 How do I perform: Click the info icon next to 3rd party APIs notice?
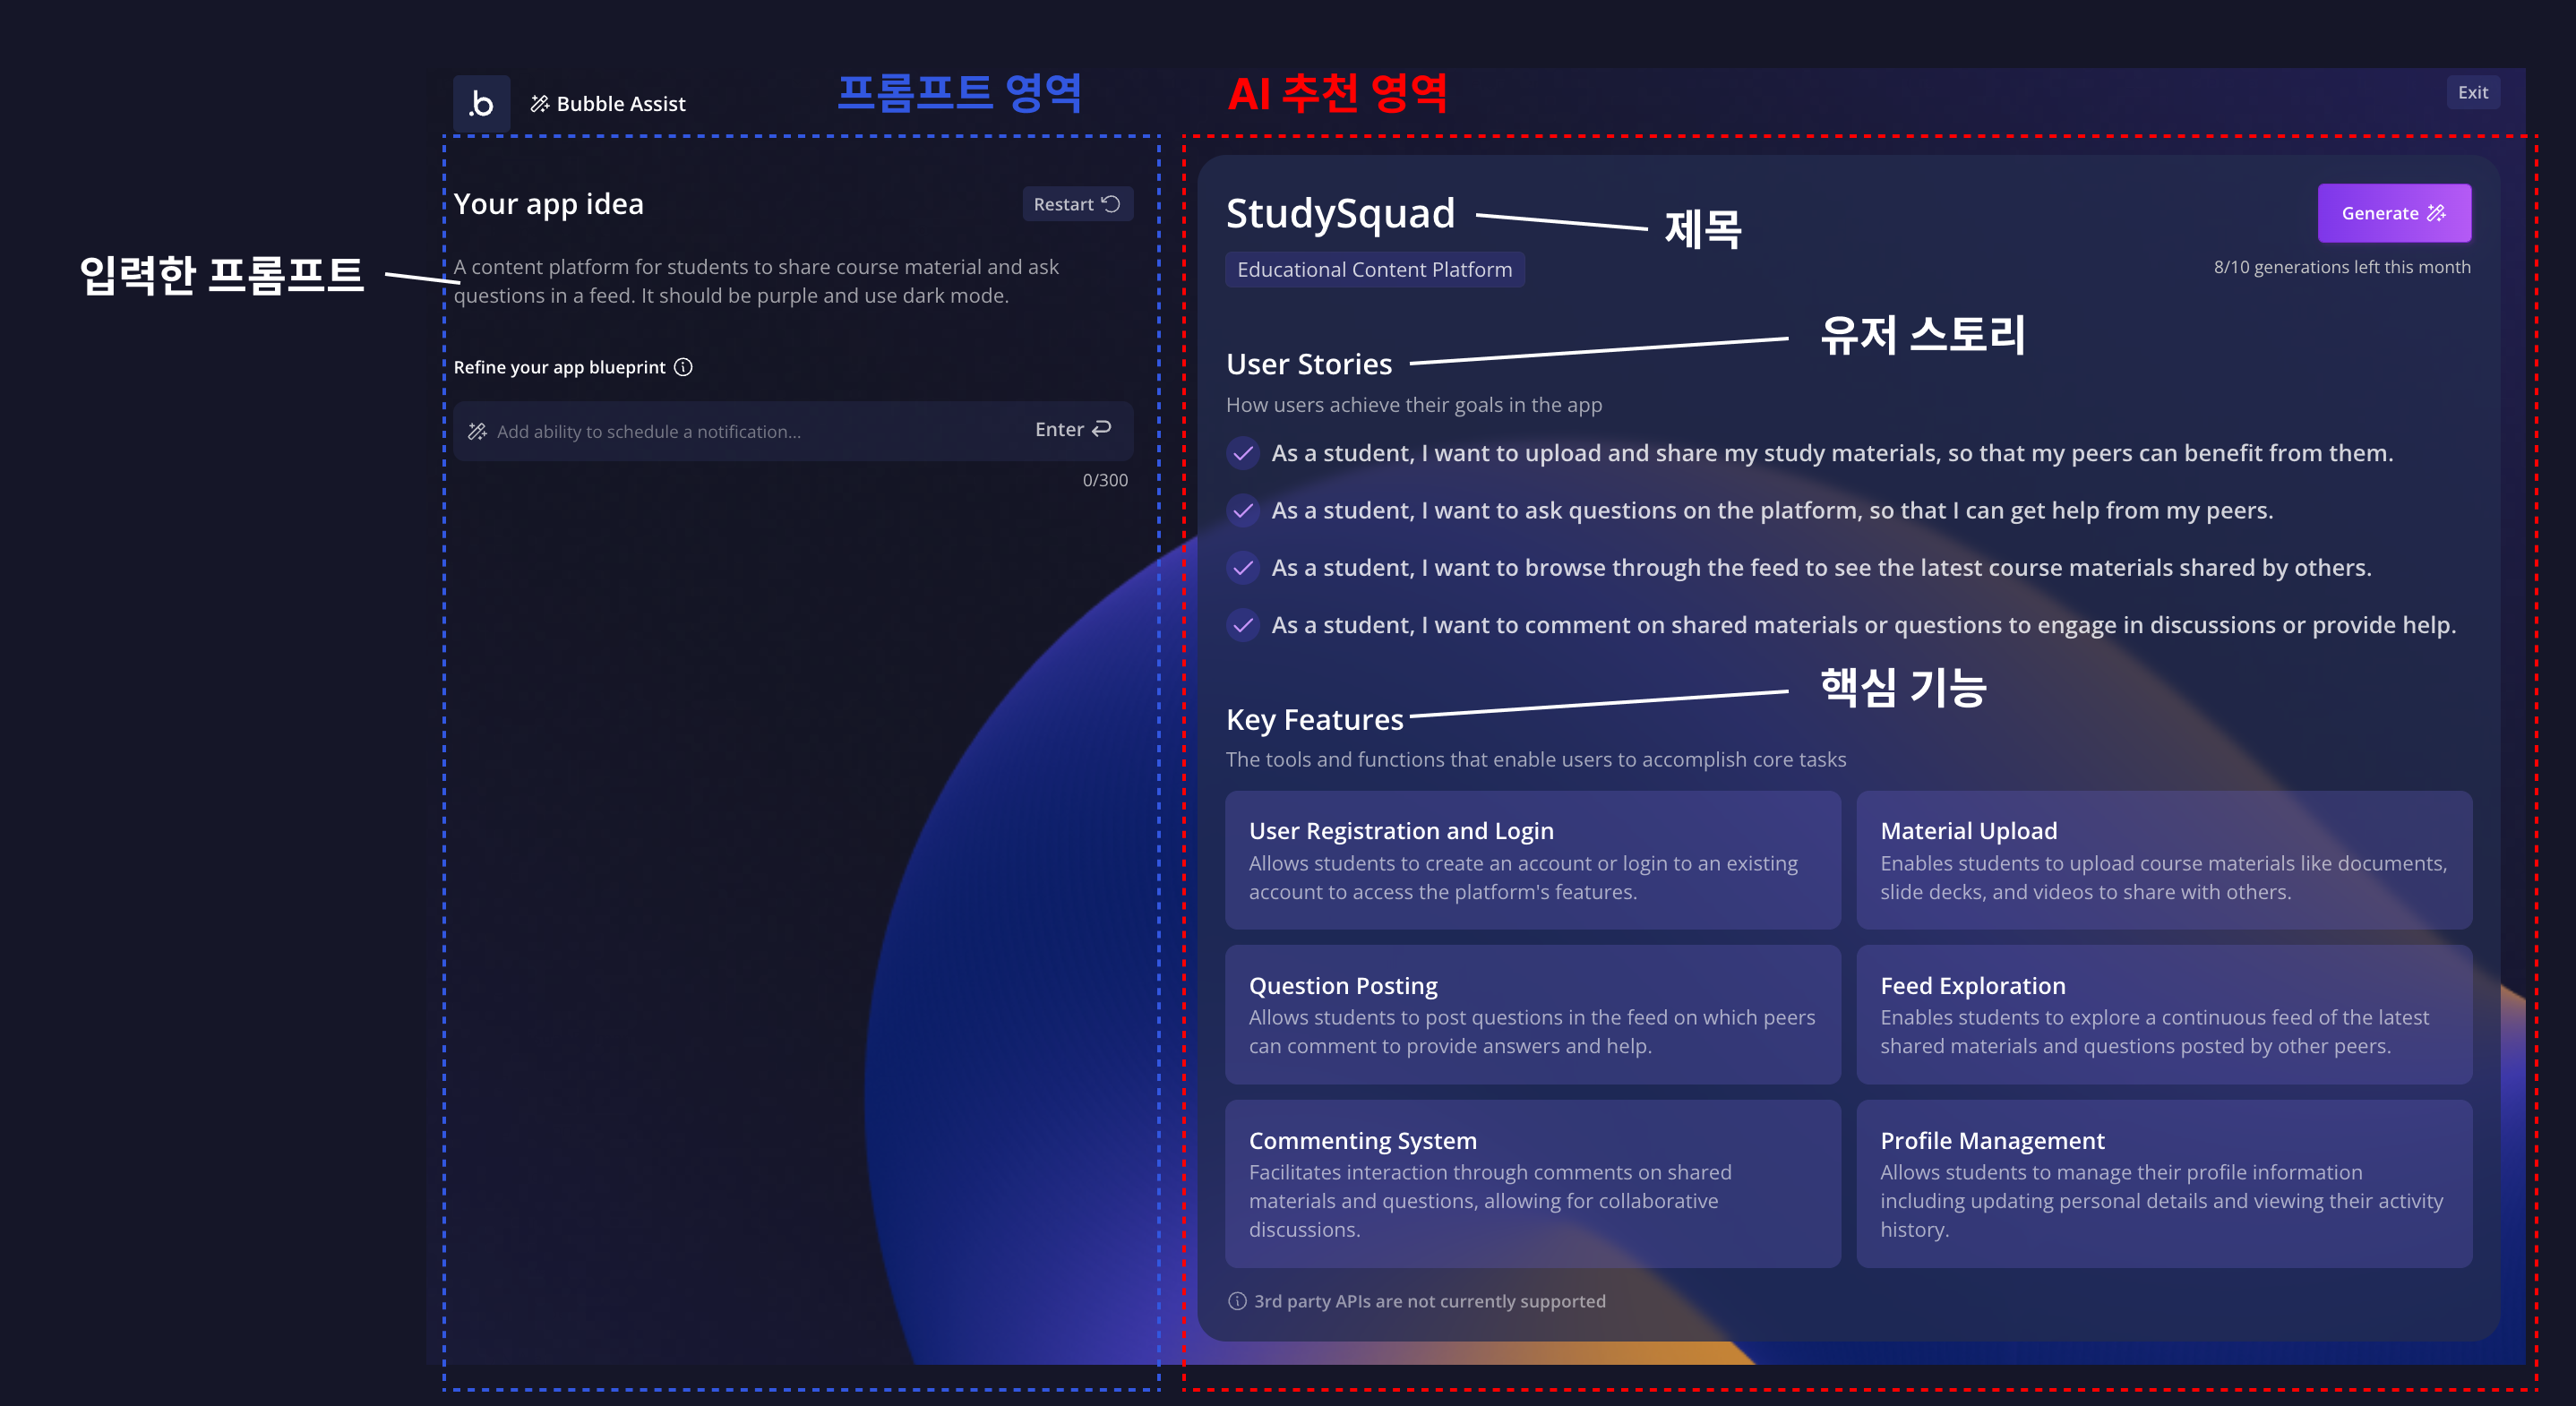(x=1237, y=1301)
